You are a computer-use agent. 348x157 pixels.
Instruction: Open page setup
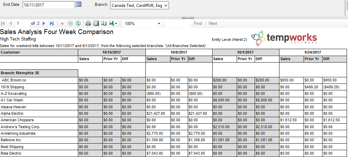104,23
